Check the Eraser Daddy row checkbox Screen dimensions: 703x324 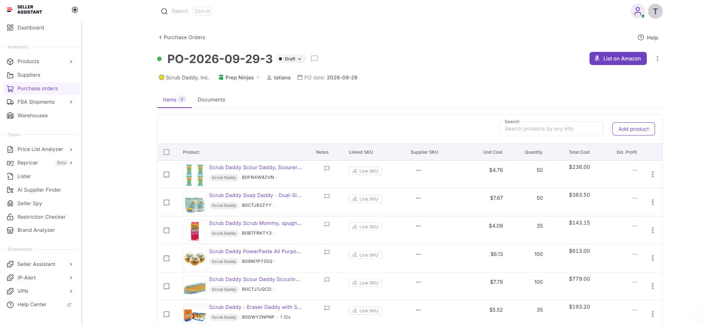tap(167, 314)
